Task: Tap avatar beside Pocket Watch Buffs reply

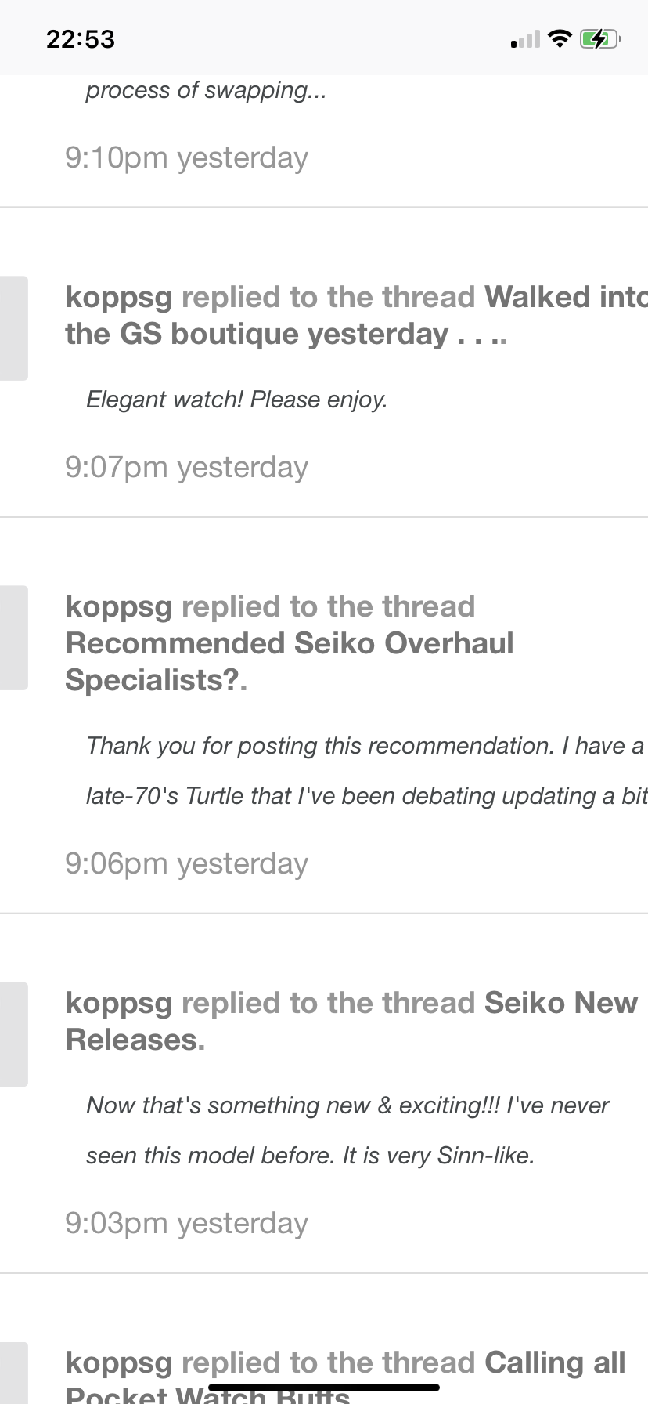Action: coord(13,1375)
